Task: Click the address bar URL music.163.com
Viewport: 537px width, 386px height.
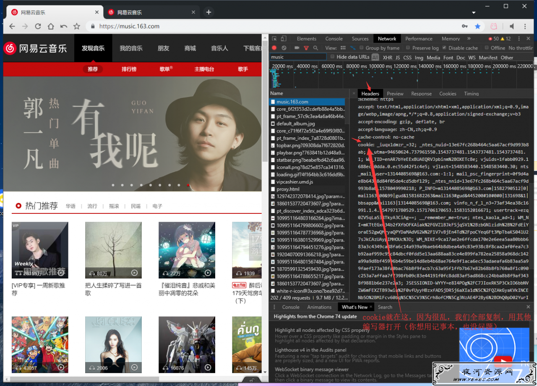Action: (129, 26)
